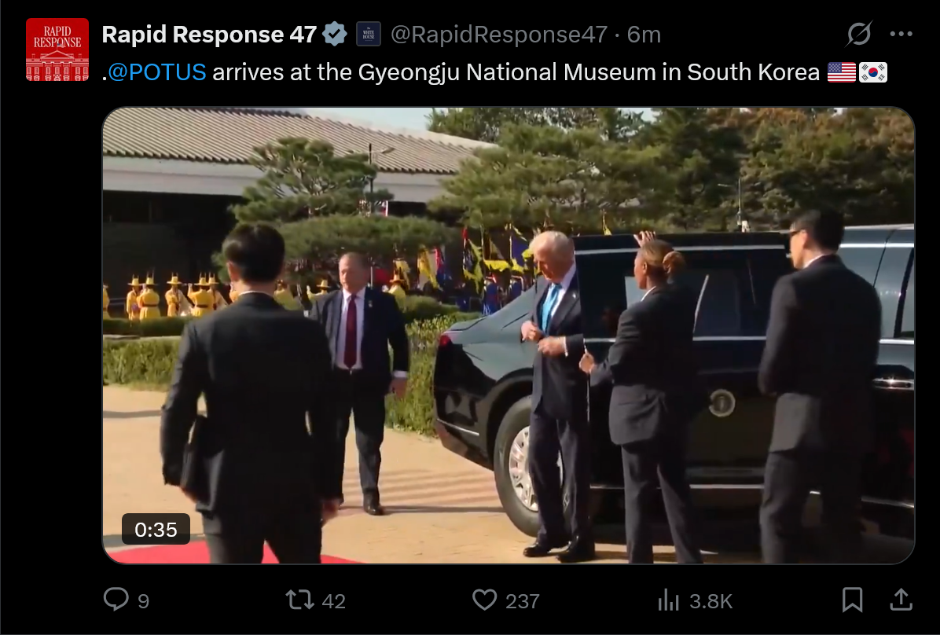Image resolution: width=940 pixels, height=635 pixels.
Task: Bookmark this post
Action: 852,600
